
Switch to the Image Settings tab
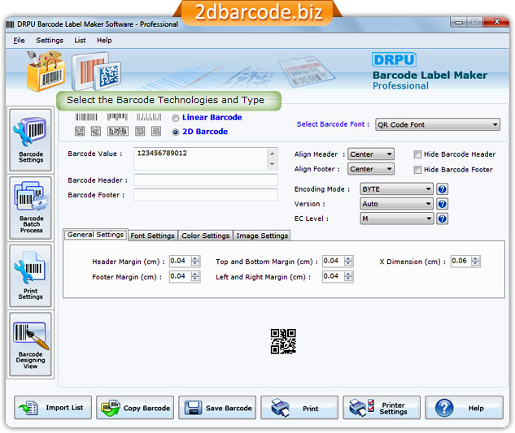[x=262, y=236]
